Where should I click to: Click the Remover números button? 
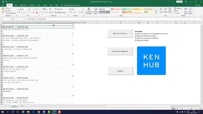(x=120, y=33)
